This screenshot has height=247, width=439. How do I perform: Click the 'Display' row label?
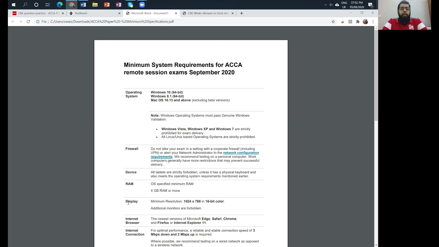(131, 201)
